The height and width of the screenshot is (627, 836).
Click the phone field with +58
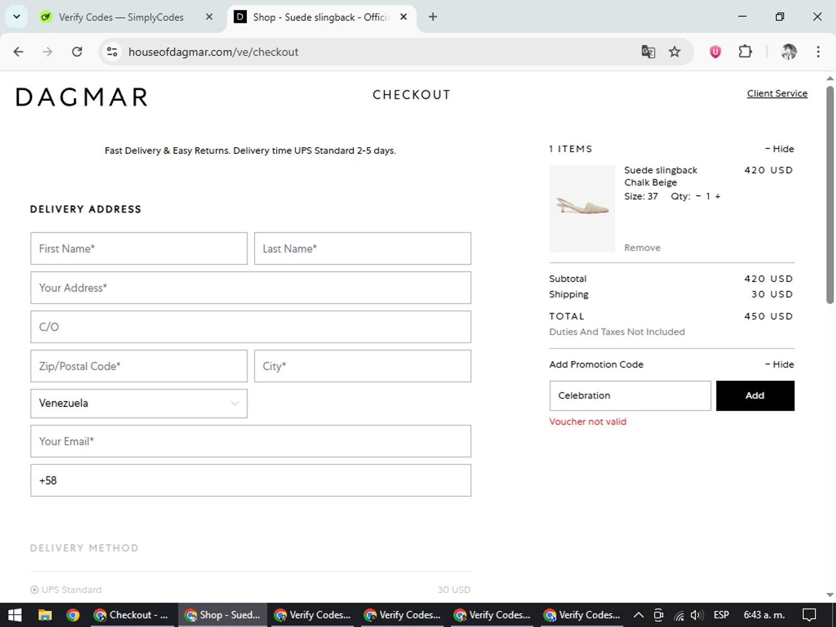(x=251, y=480)
